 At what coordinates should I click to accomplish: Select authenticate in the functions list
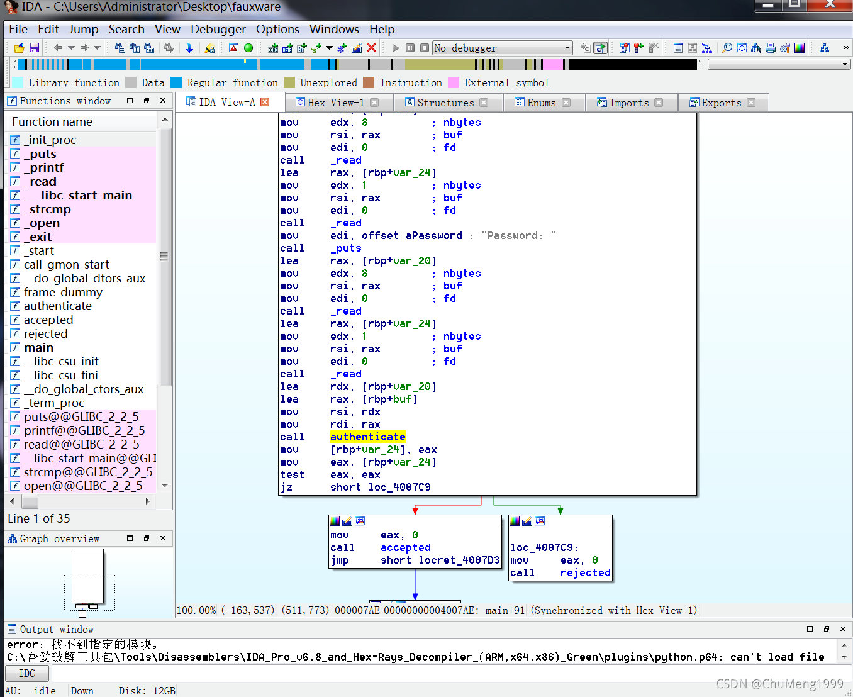tap(58, 306)
